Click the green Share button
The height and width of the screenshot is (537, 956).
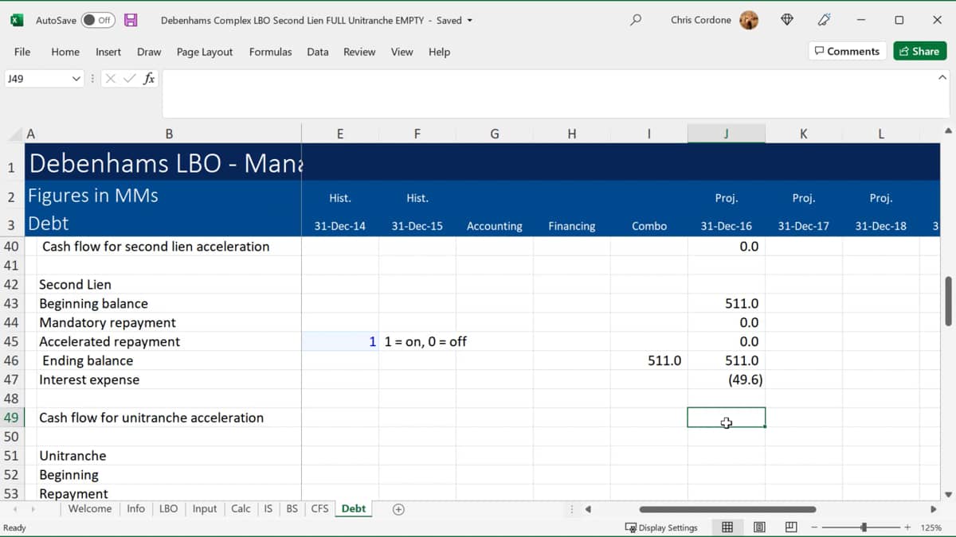click(919, 51)
